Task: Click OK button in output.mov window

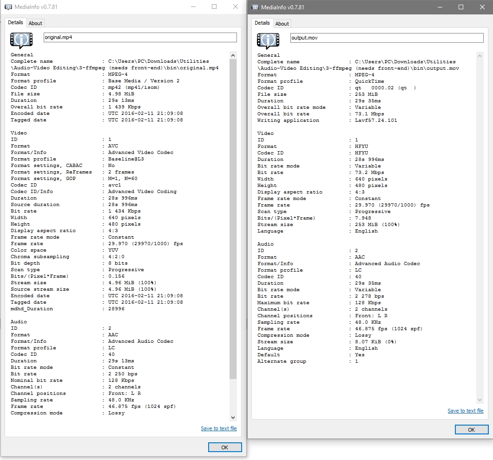Action: pyautogui.click(x=471, y=429)
